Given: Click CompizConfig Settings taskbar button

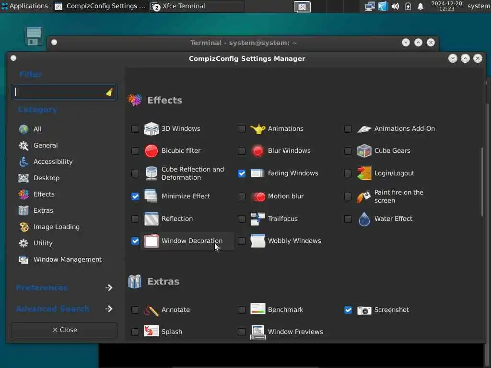Looking at the screenshot, I should (x=100, y=6).
